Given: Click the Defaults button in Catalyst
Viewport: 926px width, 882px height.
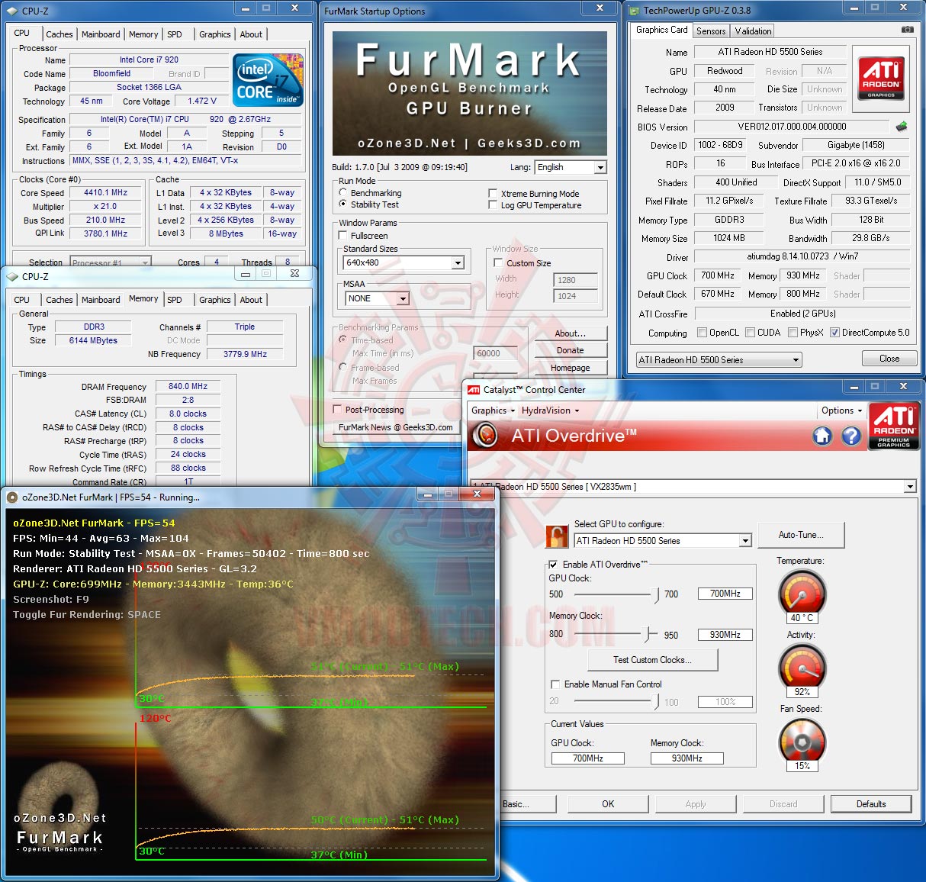Looking at the screenshot, I should point(871,804).
